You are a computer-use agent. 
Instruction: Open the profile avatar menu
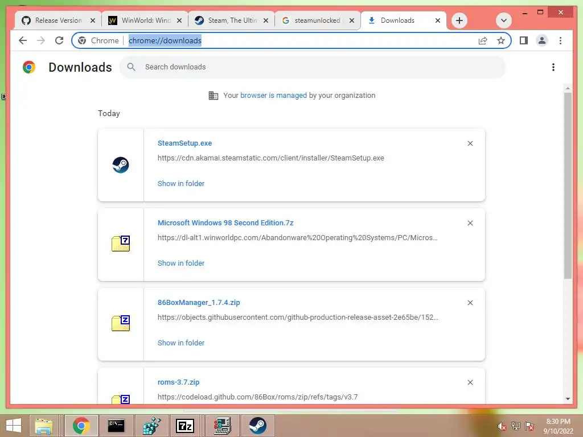542,40
